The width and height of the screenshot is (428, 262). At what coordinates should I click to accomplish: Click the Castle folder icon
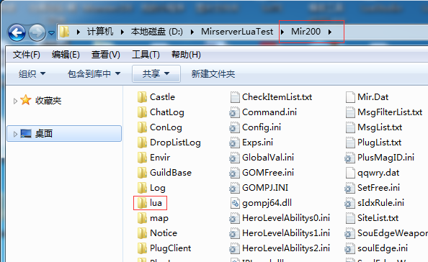point(142,97)
